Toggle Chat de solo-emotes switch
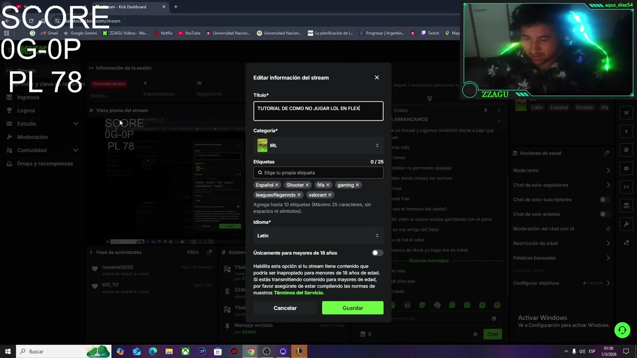Image resolution: width=637 pixels, height=358 pixels. pyautogui.click(x=605, y=214)
